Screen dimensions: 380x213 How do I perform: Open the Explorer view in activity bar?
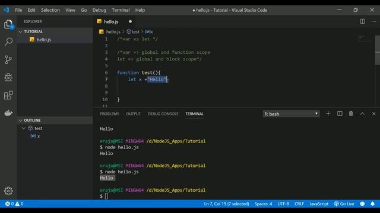(x=8, y=24)
